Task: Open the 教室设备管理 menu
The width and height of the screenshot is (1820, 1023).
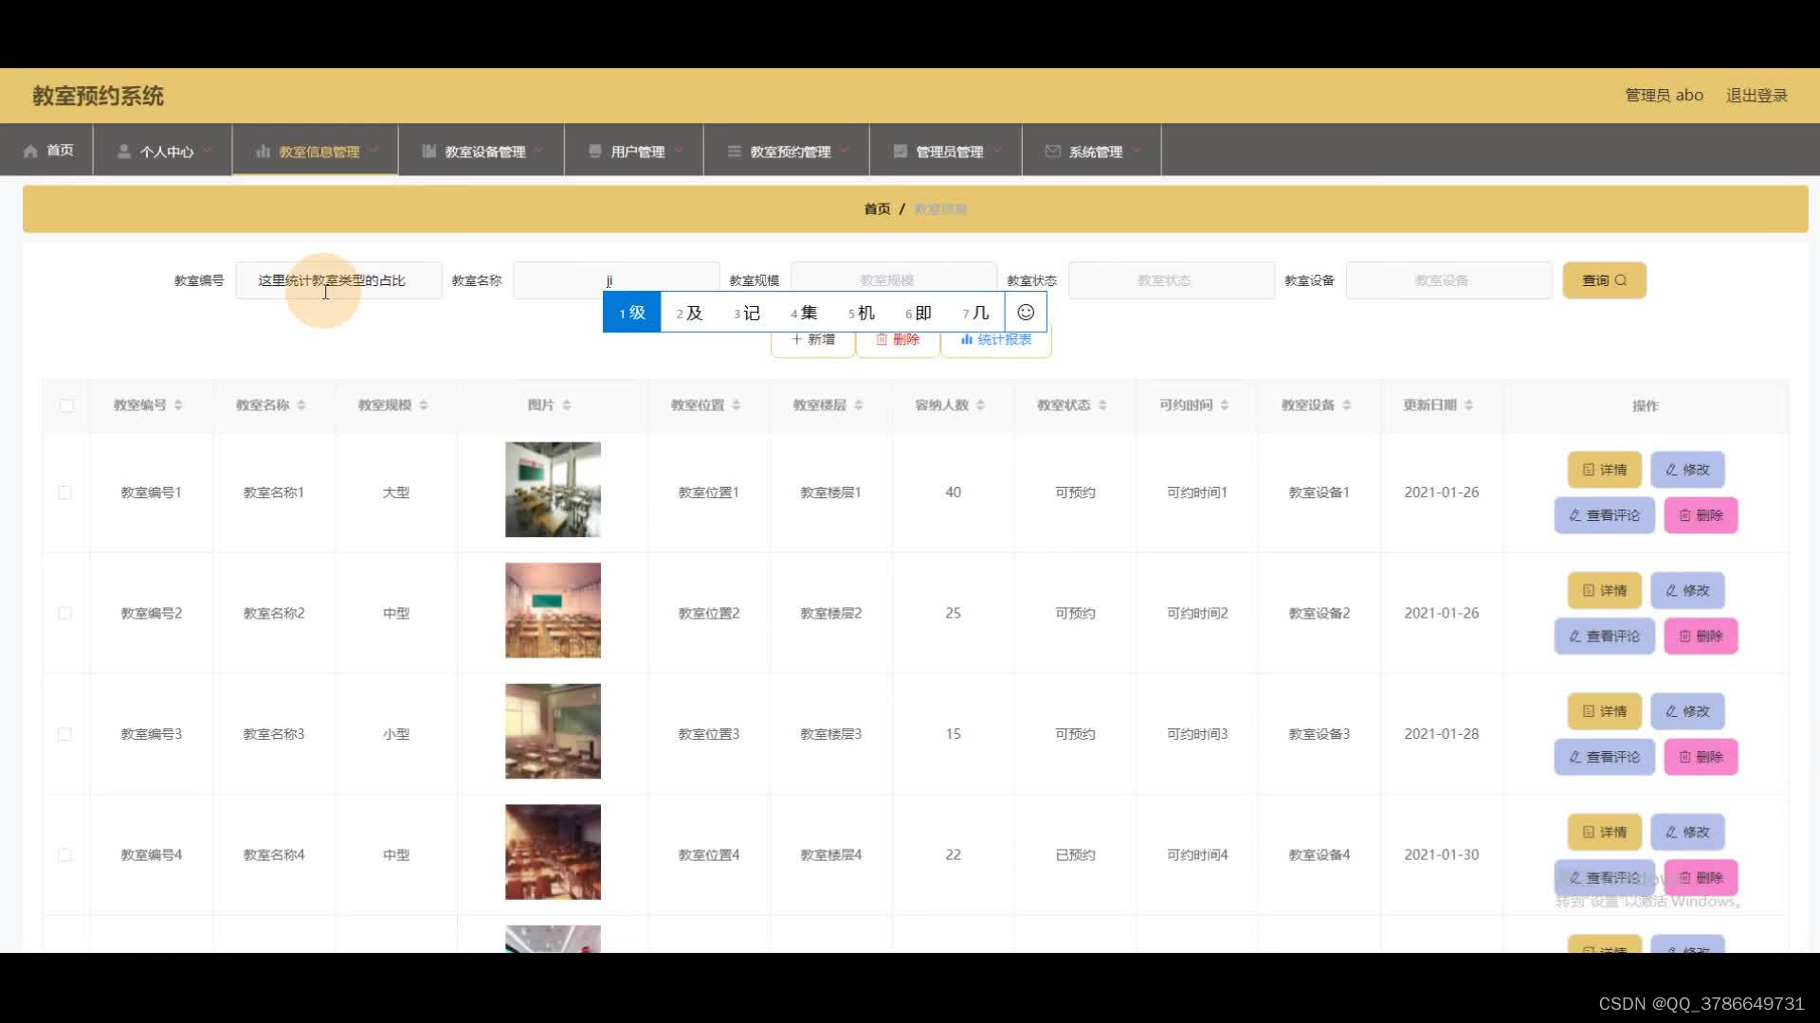Action: click(482, 151)
